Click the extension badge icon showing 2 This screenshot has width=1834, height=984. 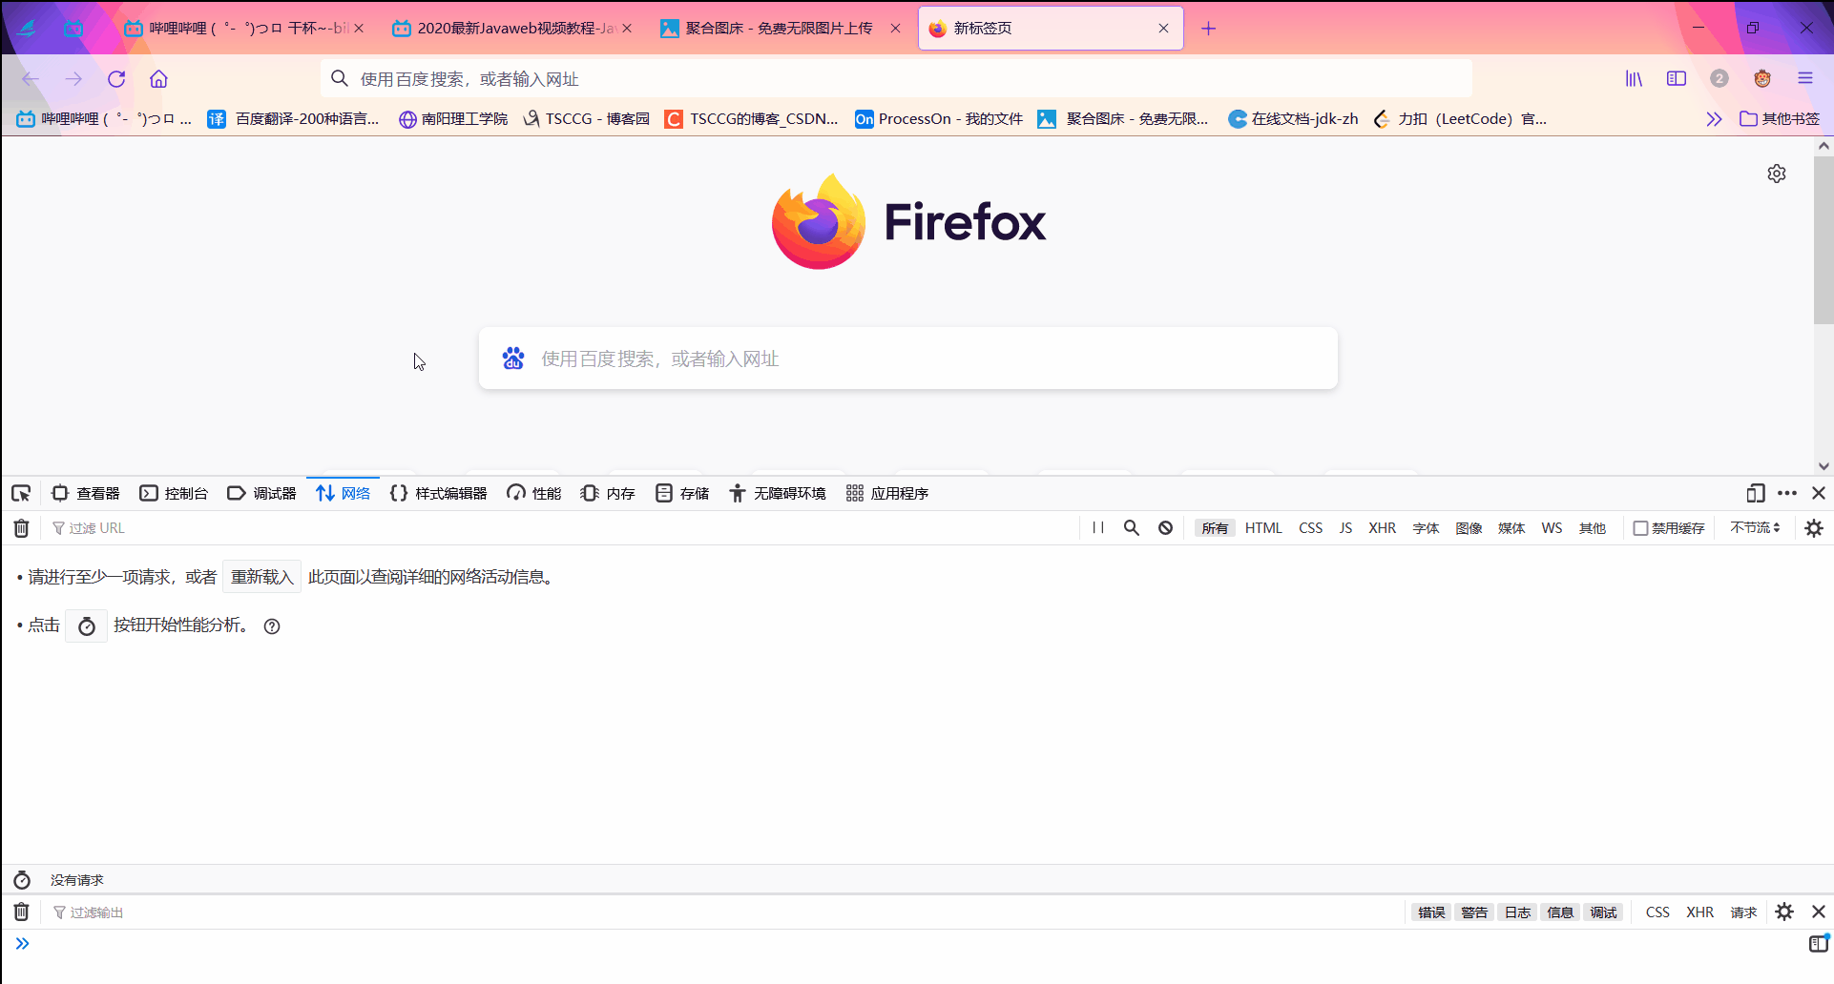tap(1719, 79)
